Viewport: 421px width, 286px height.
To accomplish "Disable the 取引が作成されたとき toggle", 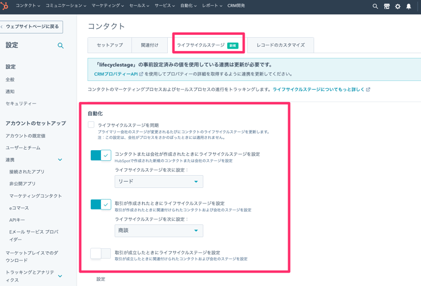I will (x=101, y=205).
